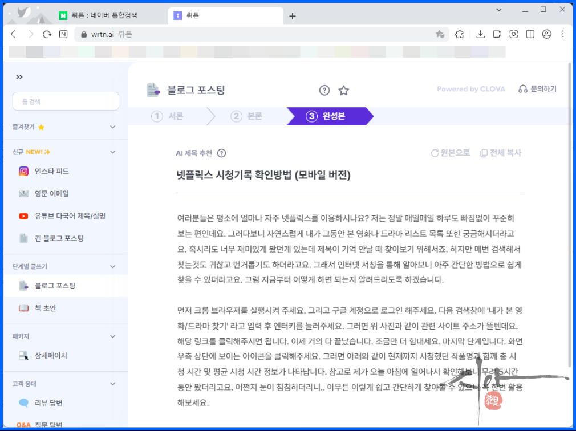The image size is (576, 431).
Task: Toggle the browser side panel icon
Action: point(530,34)
